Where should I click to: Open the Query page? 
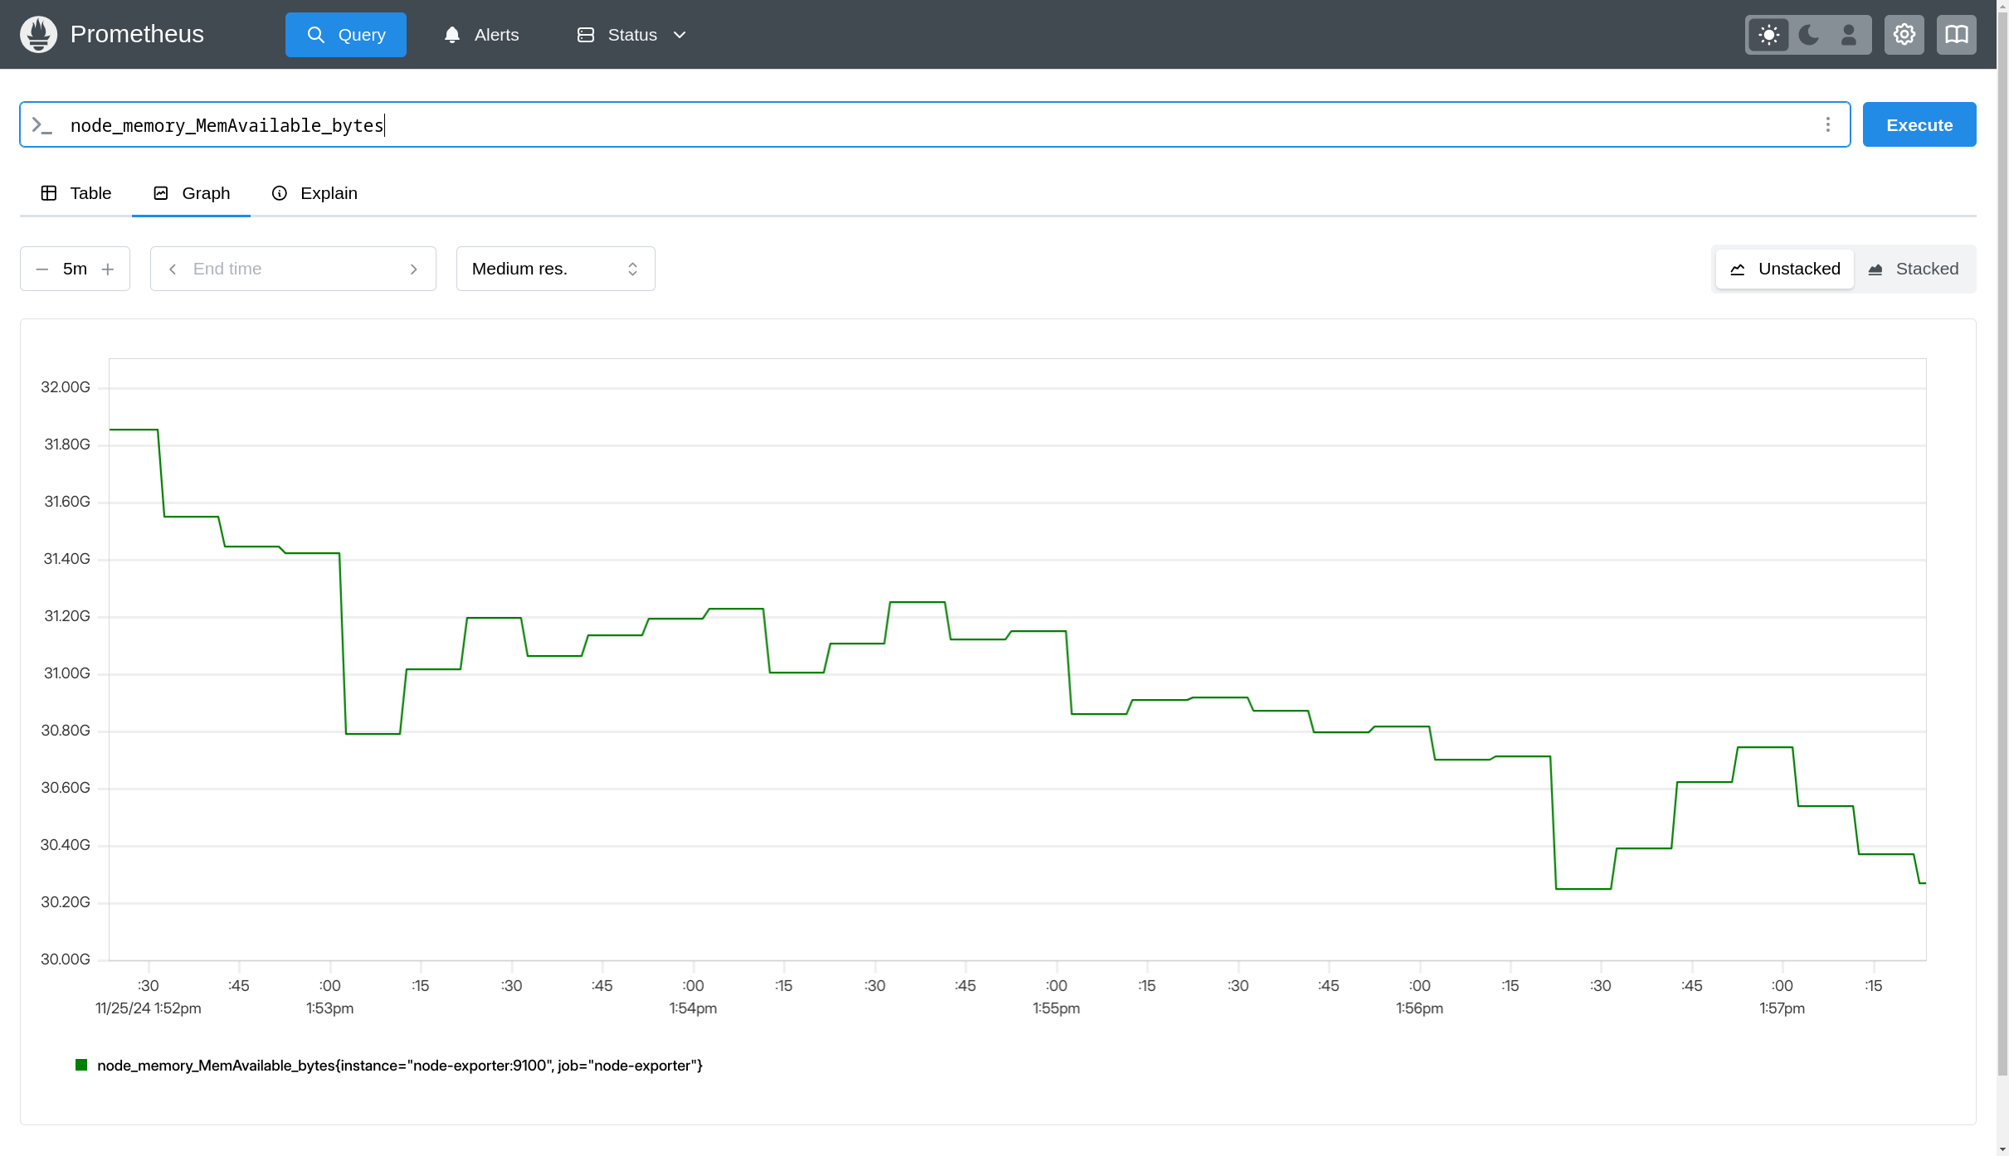click(345, 35)
